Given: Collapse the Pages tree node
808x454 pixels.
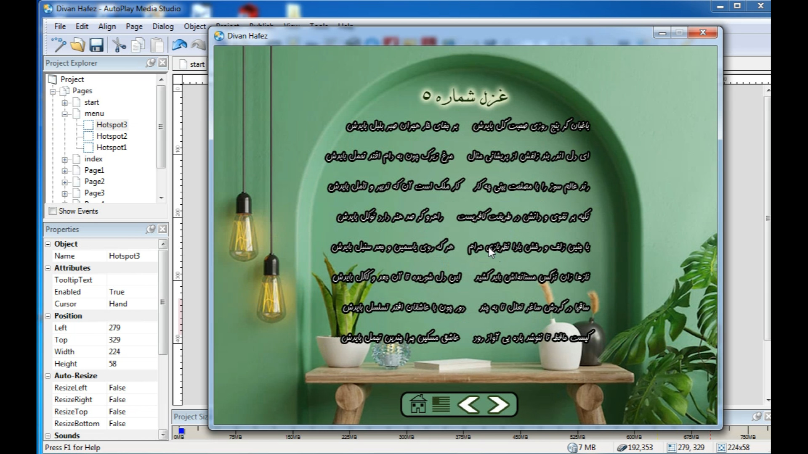Looking at the screenshot, I should (53, 91).
